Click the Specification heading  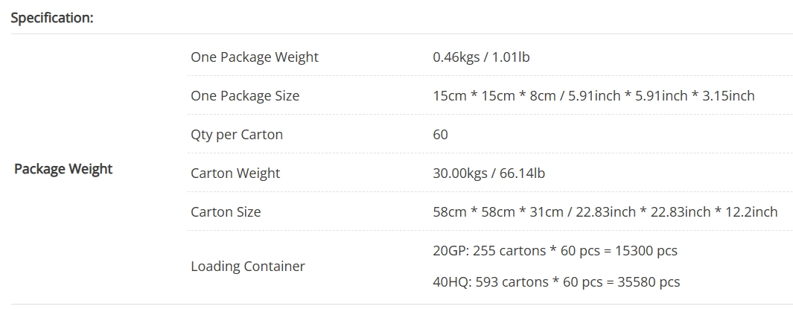tap(51, 18)
